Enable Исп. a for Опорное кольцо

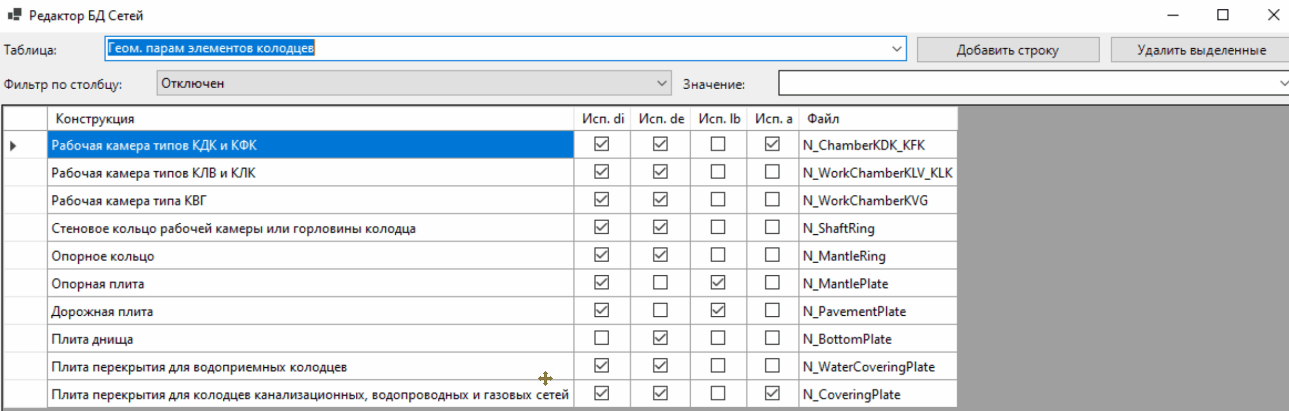pos(772,255)
